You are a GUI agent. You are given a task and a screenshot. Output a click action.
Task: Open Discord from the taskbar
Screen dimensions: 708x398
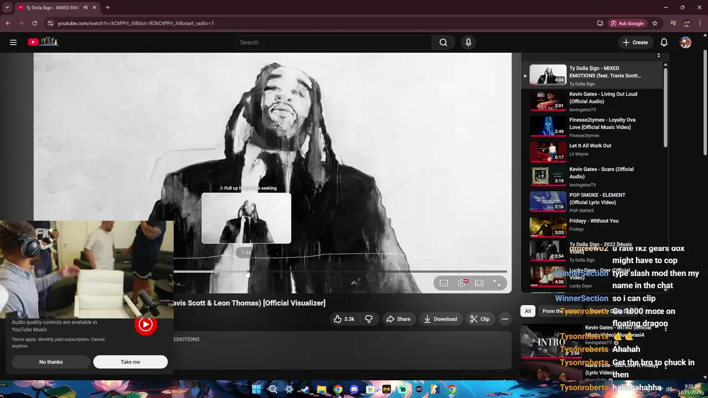point(354,389)
